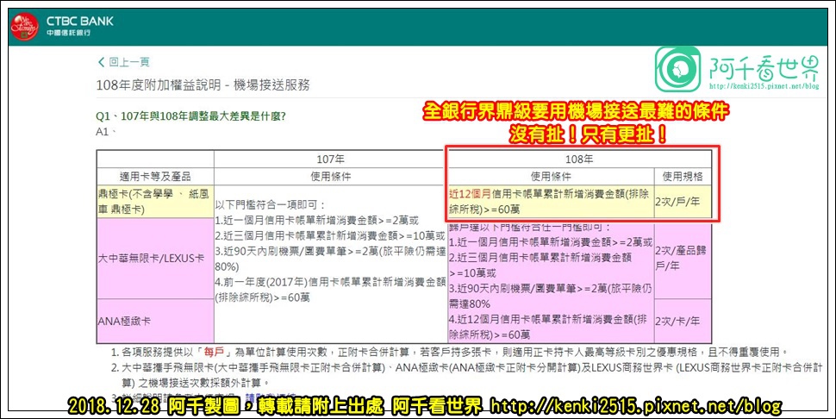
Task: Click the 2次/戶/年 cell
Action: click(683, 202)
